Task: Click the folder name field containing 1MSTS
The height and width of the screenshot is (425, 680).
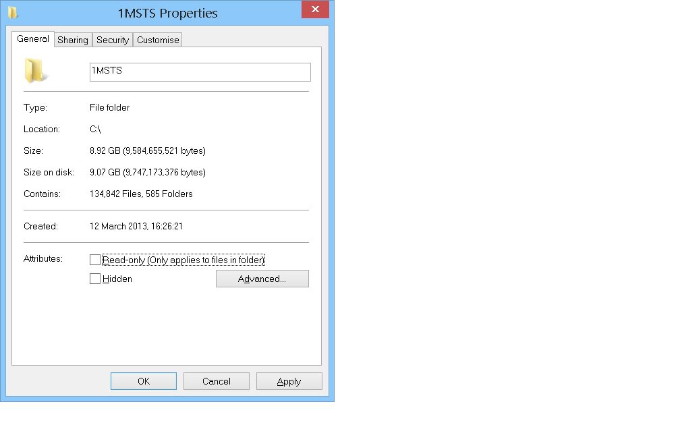Action: tap(200, 72)
